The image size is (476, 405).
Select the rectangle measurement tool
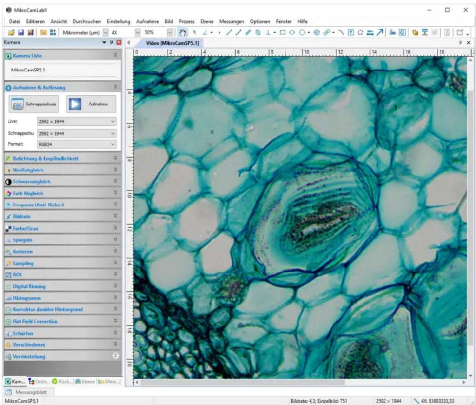[x=282, y=32]
